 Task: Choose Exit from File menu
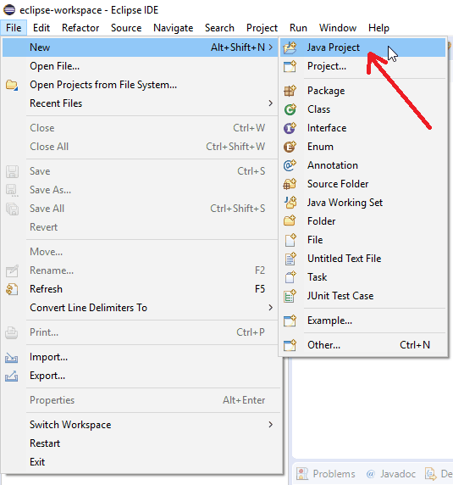(x=141, y=462)
